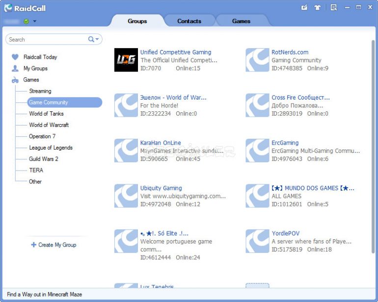Select World of Tanks category
378x302 pixels.
[x=46, y=114]
